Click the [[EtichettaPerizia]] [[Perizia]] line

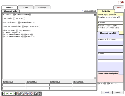pyautogui.click(x=19, y=36)
